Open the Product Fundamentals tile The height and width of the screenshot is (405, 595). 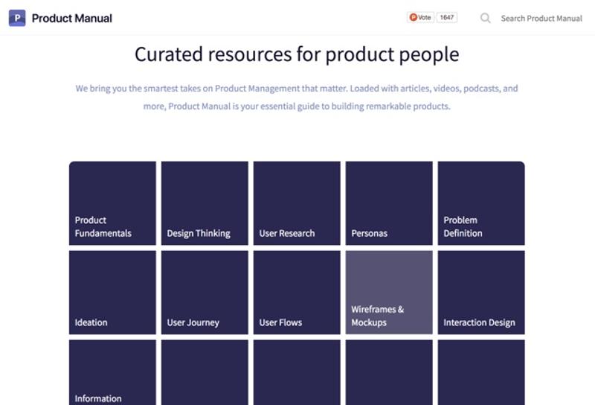tap(112, 203)
